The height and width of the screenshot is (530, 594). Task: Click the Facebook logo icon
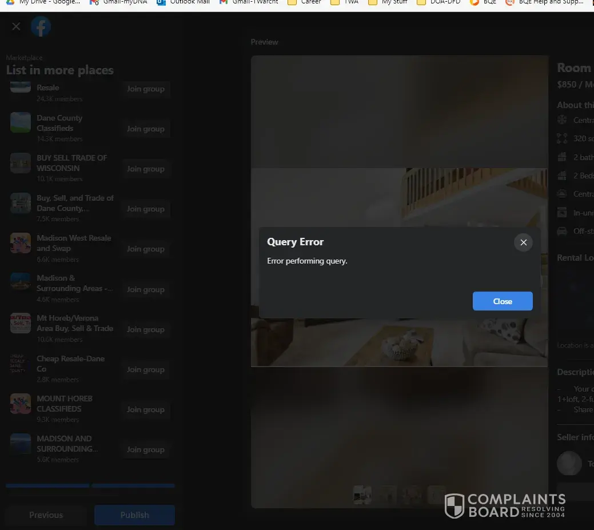tap(41, 26)
